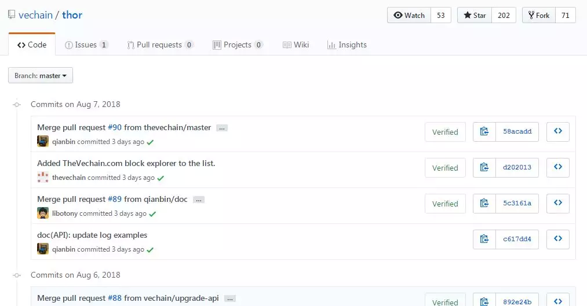The image size is (587, 306).
Task: Switch to the Code tab
Action: pos(32,45)
